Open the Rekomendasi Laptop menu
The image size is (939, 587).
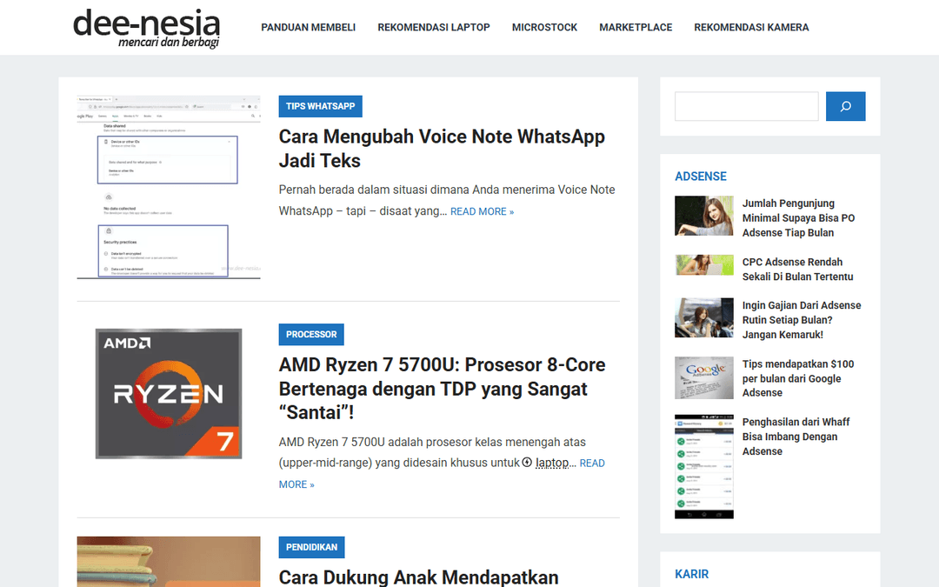(434, 28)
